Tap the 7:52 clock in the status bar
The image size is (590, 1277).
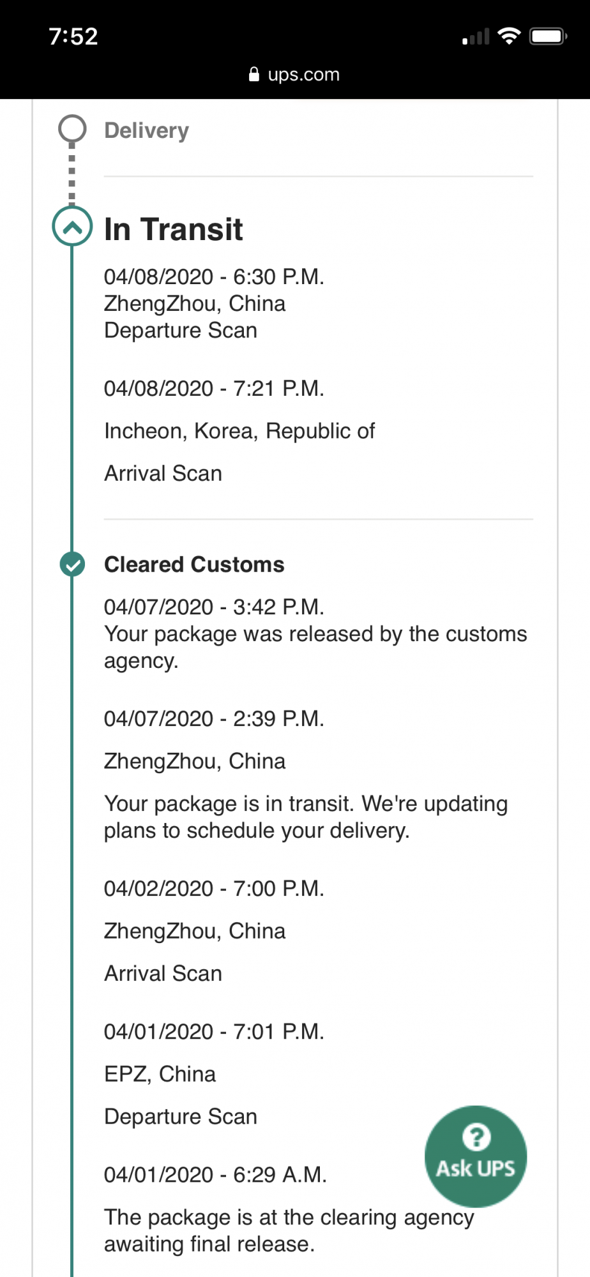tap(73, 36)
